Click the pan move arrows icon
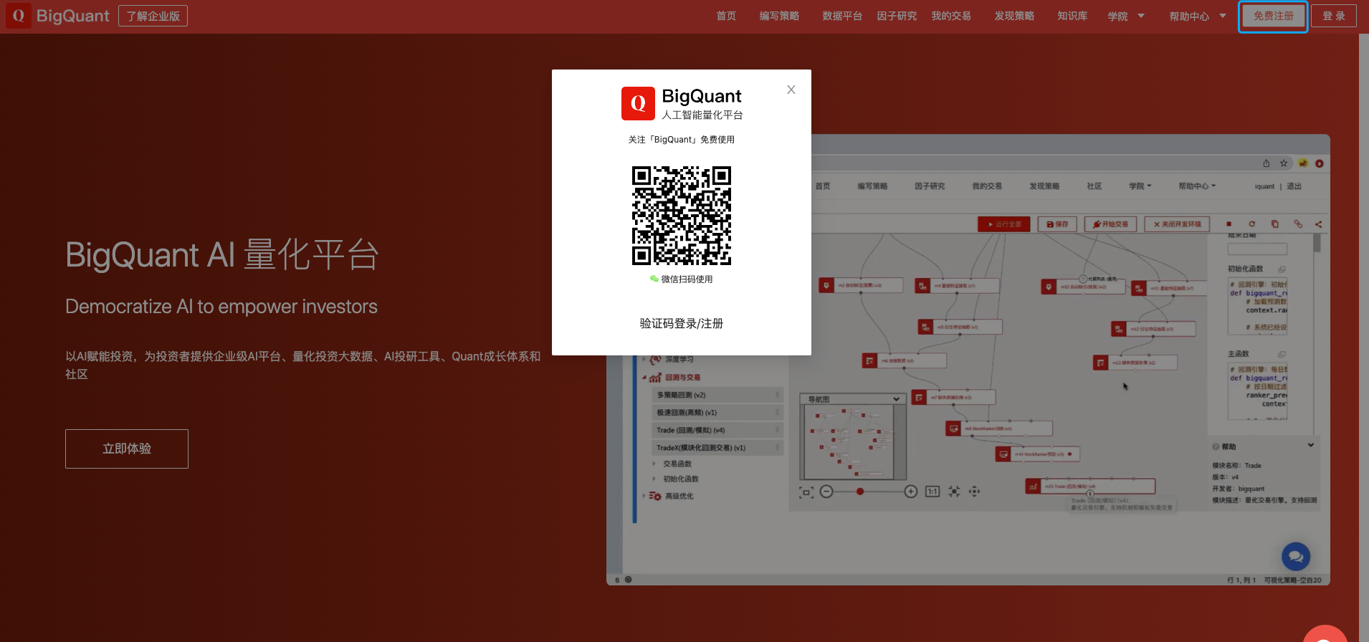 click(974, 492)
